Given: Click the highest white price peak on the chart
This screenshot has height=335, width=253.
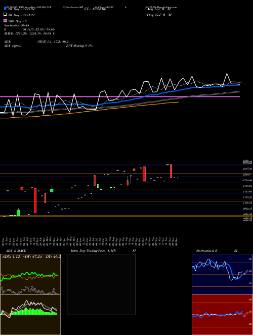Looking at the screenshot, I should (227, 74).
